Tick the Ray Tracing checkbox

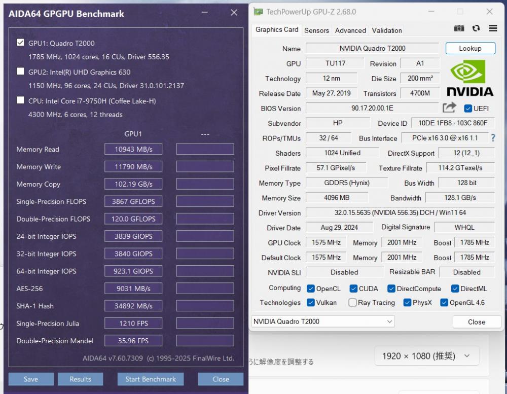tap(352, 303)
